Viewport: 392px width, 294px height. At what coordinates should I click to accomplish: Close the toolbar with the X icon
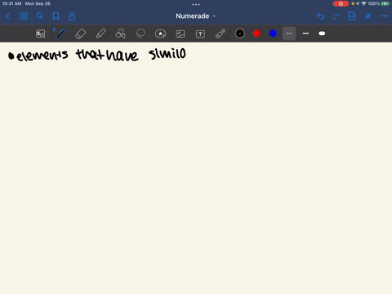[x=368, y=16]
